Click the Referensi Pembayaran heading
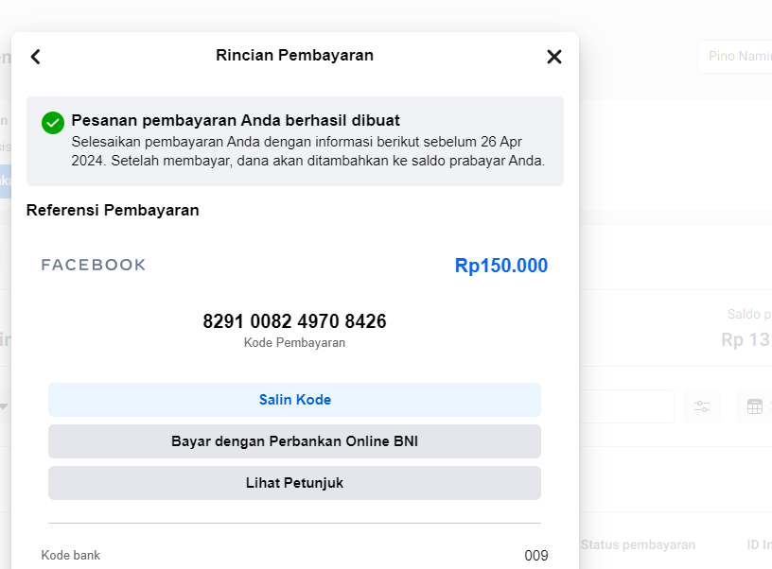772x569 pixels. (x=113, y=210)
